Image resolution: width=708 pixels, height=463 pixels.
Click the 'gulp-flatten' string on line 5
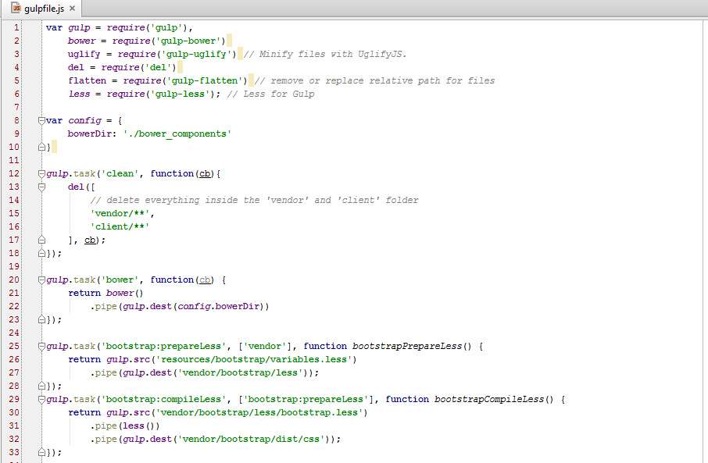pyautogui.click(x=205, y=80)
